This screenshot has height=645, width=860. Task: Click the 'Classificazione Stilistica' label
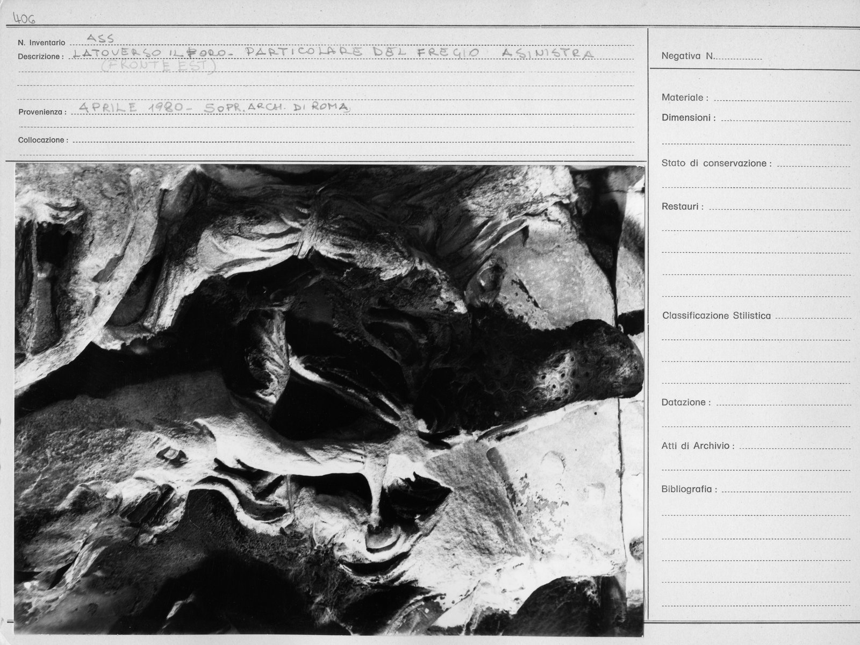coord(716,316)
